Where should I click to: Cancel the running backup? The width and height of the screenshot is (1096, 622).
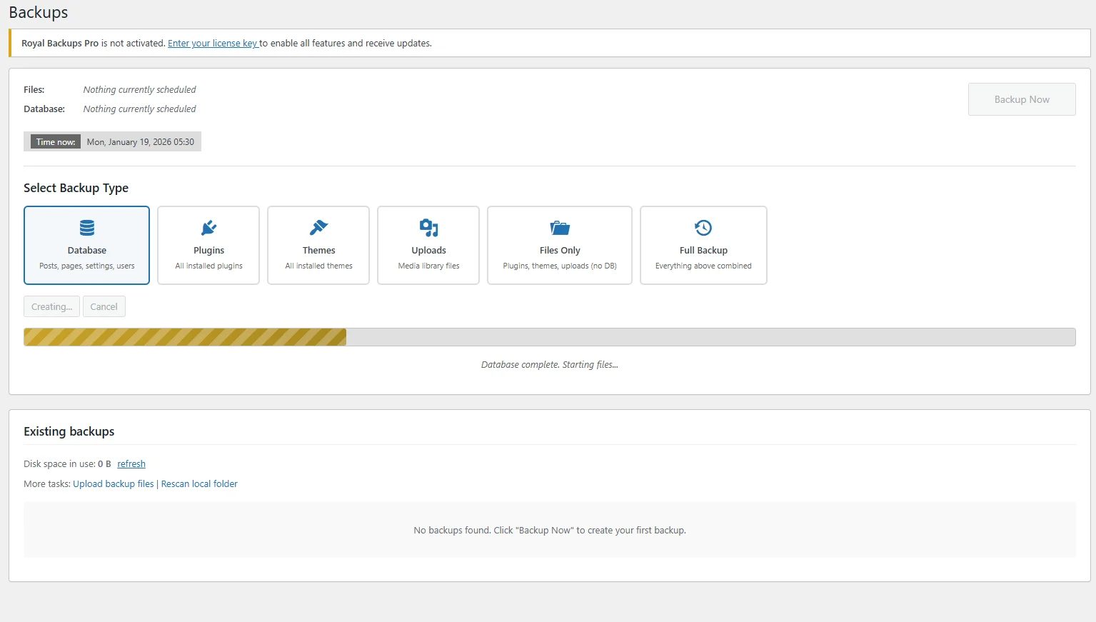coord(104,306)
